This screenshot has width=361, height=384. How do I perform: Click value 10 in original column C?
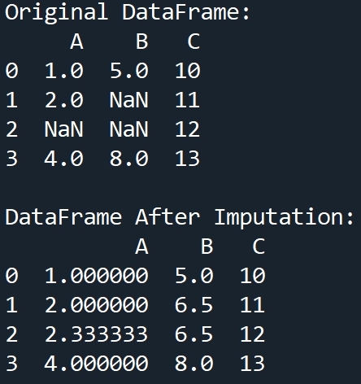pos(188,71)
